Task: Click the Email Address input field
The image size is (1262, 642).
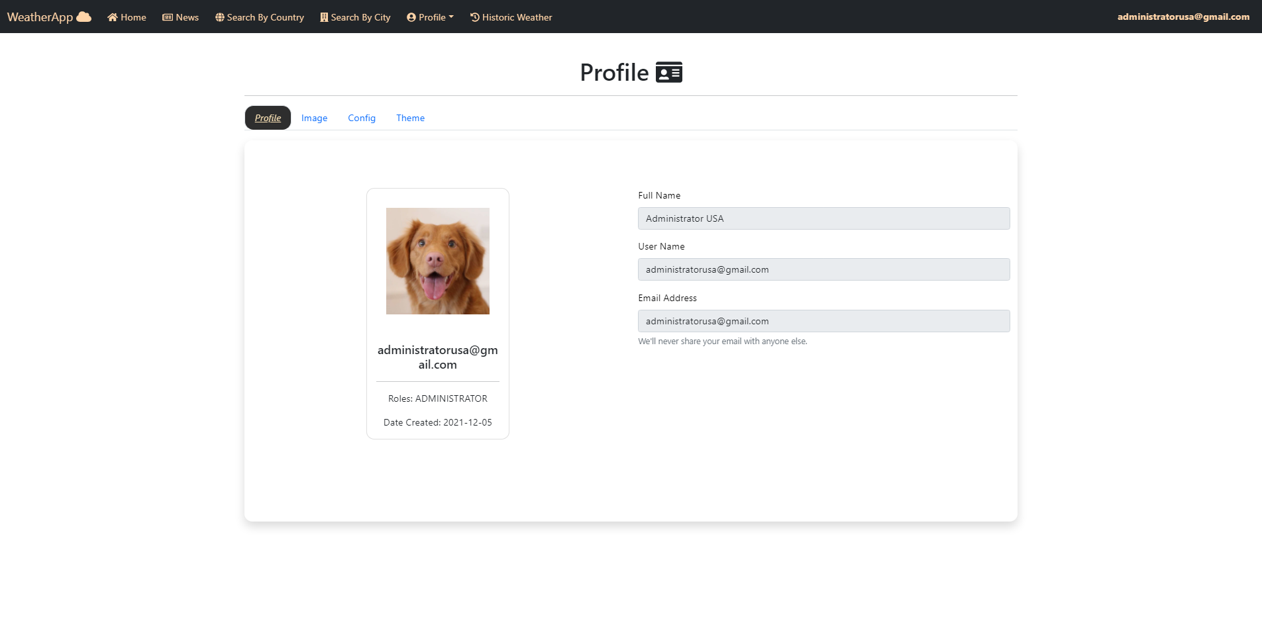Action: [823, 321]
